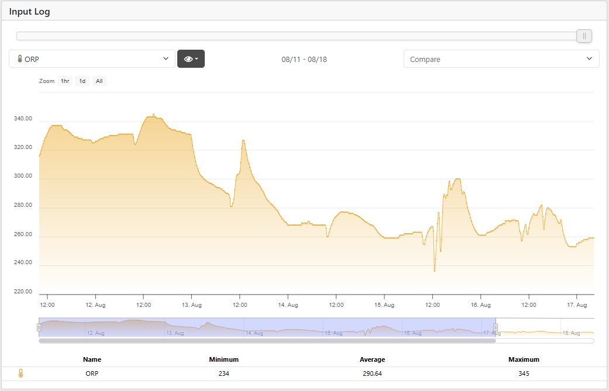Set chart zoom to 1d

(82, 81)
